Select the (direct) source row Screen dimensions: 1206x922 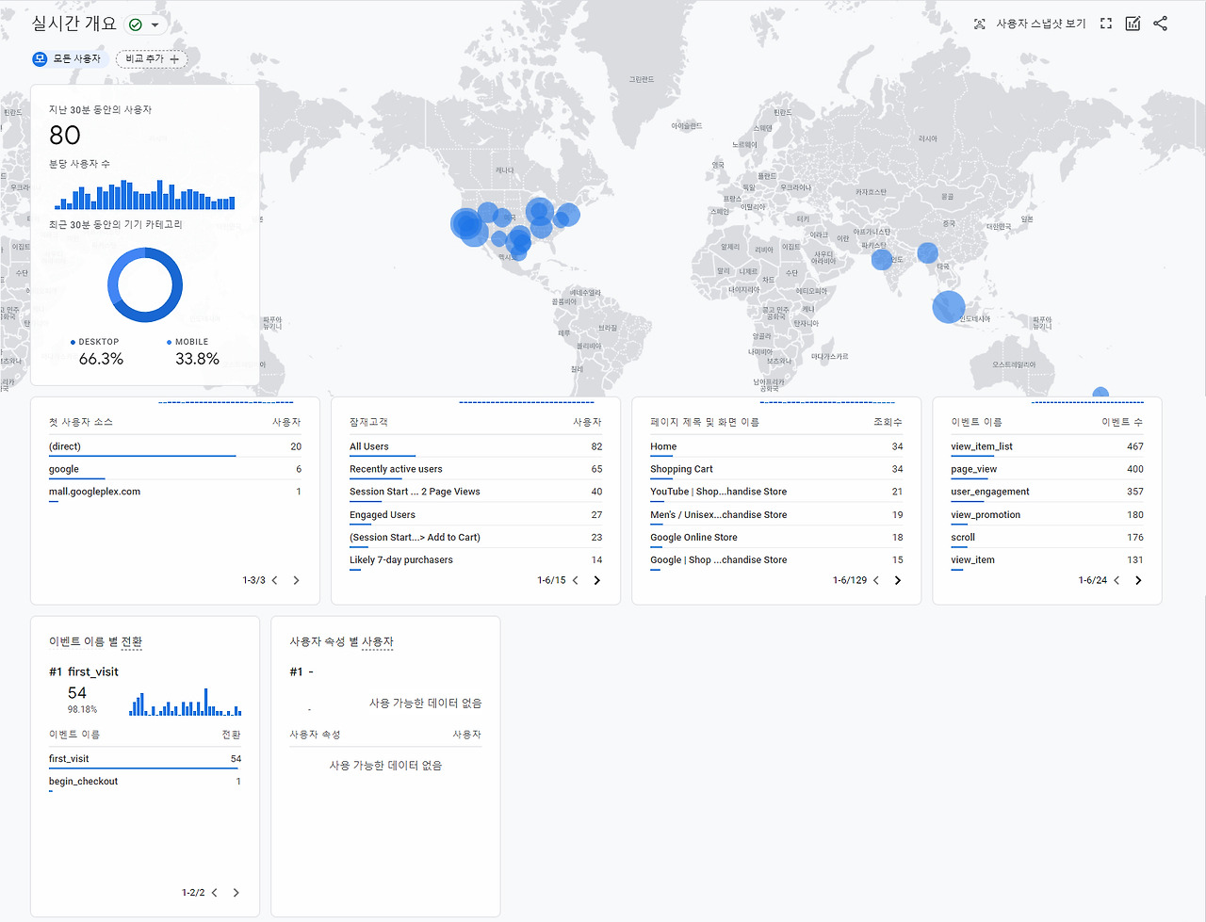pos(175,447)
